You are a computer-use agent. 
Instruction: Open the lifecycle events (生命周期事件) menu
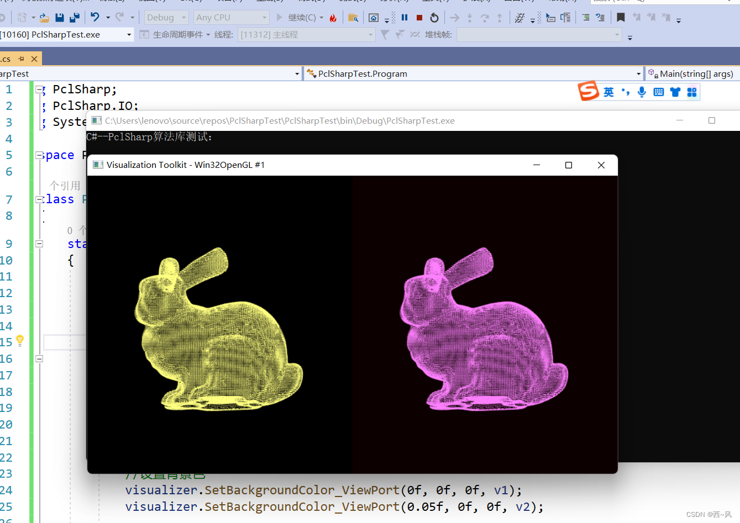pyautogui.click(x=179, y=34)
